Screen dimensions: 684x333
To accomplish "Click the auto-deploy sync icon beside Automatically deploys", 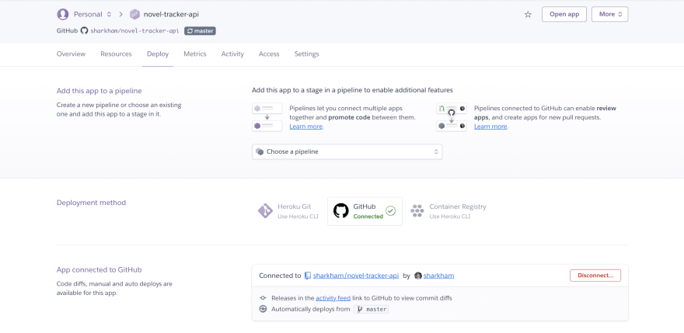I will (263, 309).
